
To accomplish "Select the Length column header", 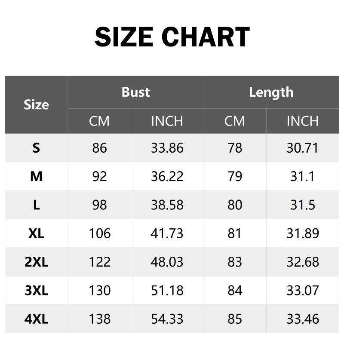I will [271, 92].
